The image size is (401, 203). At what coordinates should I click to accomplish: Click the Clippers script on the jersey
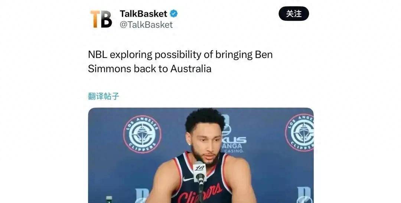[200, 194]
